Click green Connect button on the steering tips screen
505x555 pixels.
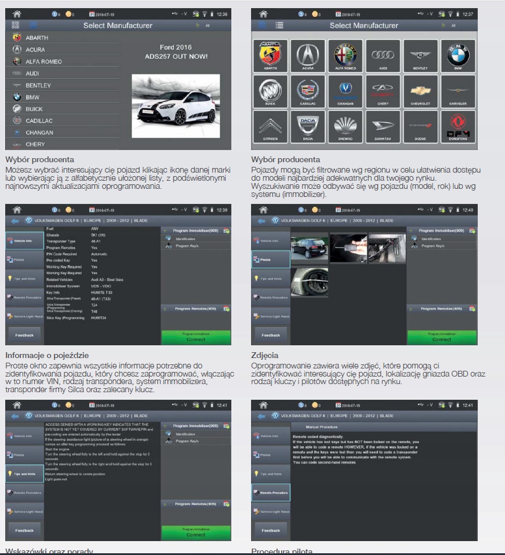pos(196,533)
